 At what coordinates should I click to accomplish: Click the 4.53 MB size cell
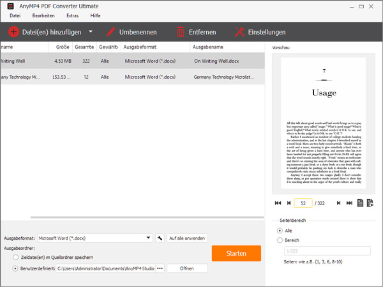coord(63,61)
